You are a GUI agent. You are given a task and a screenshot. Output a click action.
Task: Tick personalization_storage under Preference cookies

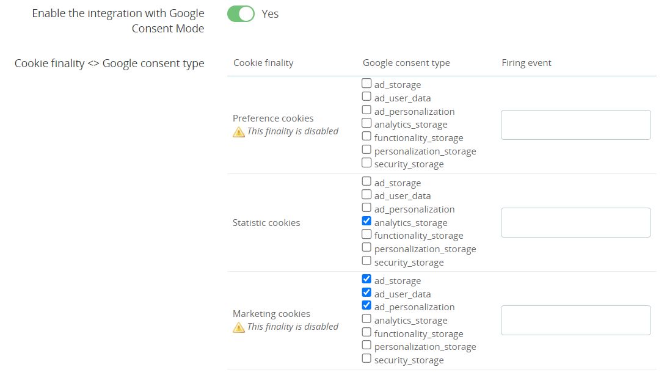(x=366, y=150)
